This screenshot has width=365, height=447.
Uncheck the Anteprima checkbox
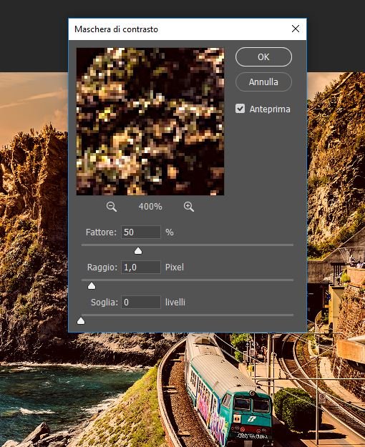240,109
